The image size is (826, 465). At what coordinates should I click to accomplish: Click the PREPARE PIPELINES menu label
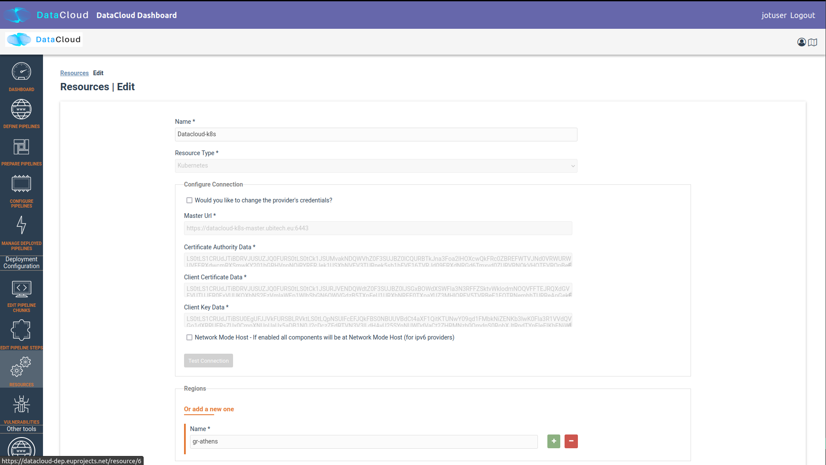[21, 164]
